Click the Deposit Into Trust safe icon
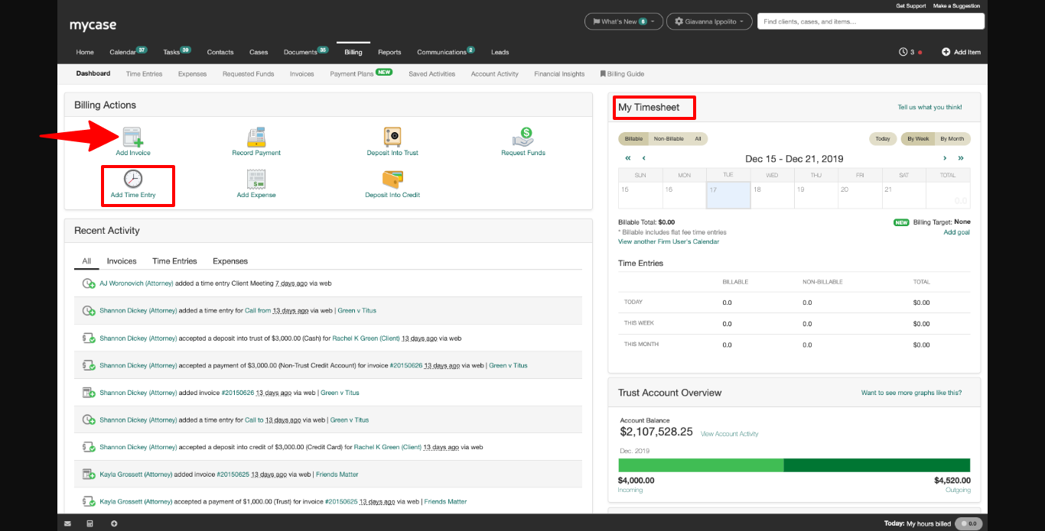 [x=392, y=137]
